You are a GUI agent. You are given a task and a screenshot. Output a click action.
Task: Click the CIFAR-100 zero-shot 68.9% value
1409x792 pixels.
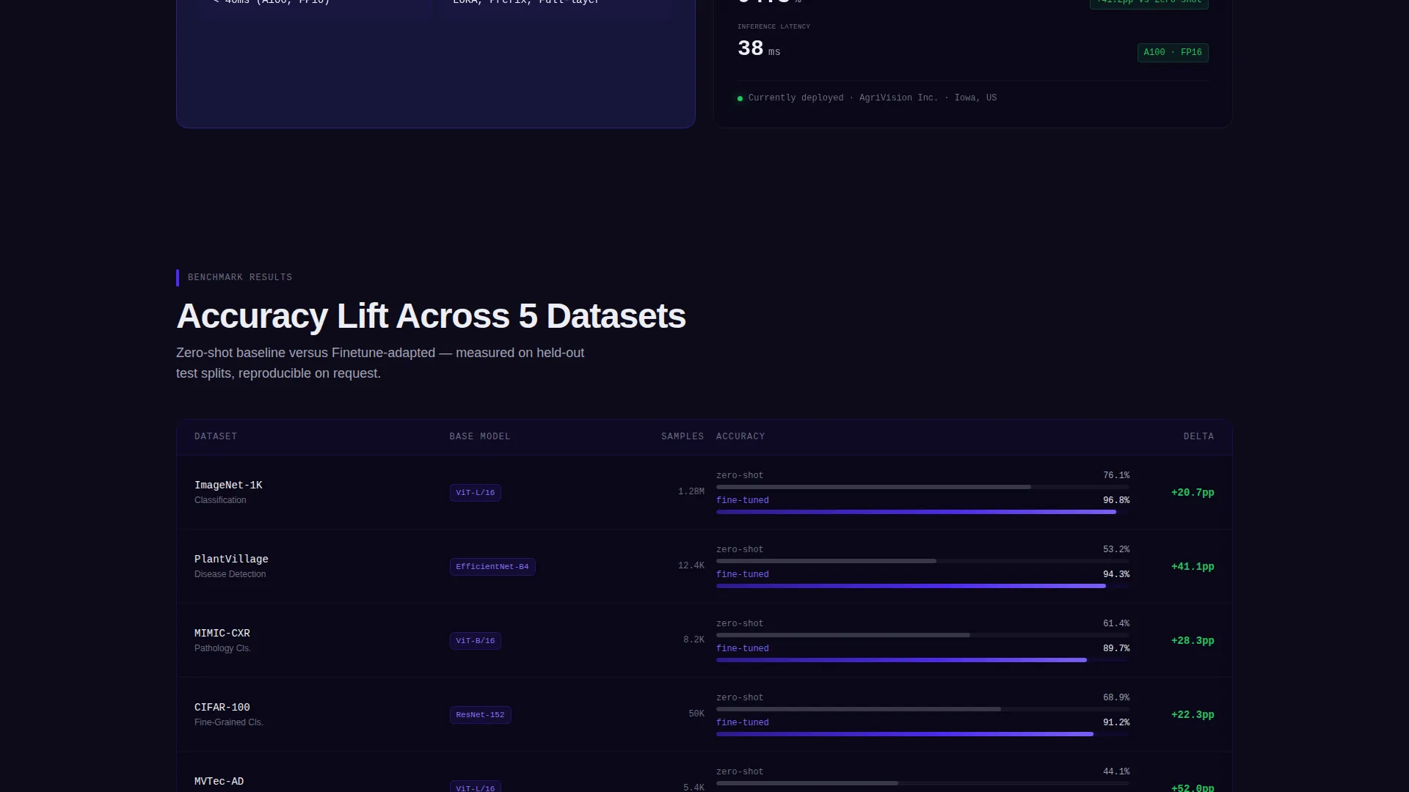point(1116,697)
